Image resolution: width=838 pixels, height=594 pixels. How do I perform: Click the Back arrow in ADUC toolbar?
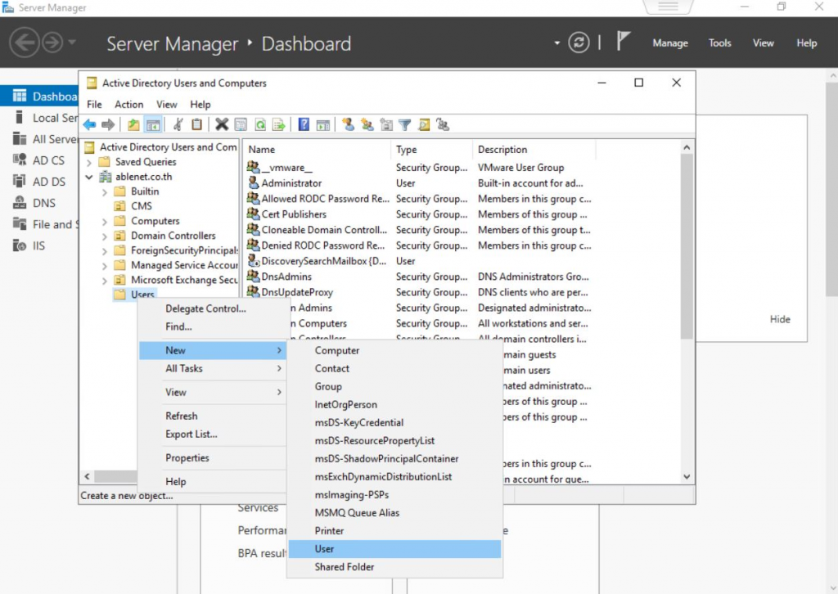pyautogui.click(x=89, y=124)
